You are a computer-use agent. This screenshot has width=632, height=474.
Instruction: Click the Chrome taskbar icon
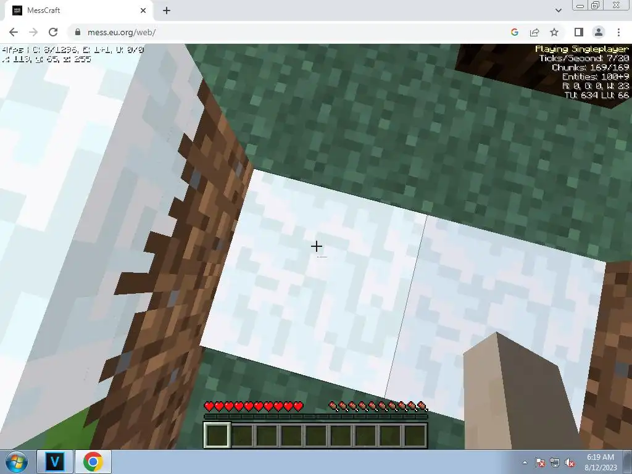coord(93,462)
